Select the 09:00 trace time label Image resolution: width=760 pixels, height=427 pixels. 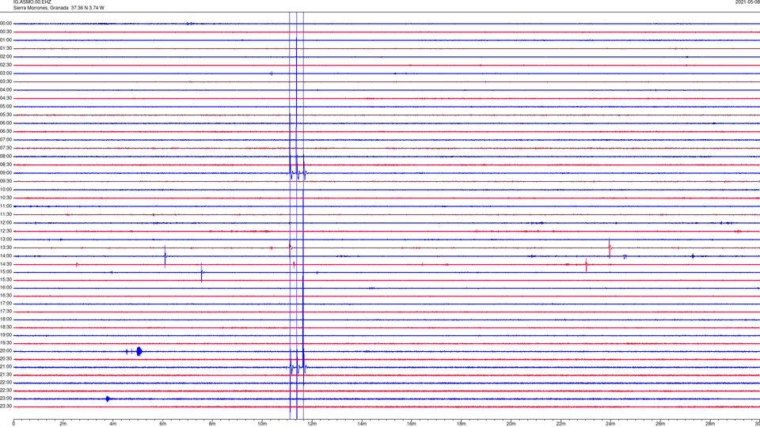6,173
